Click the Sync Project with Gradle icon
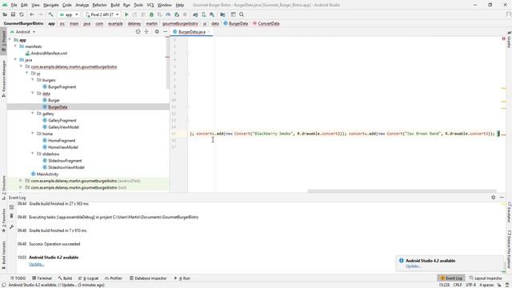512x288 pixels. click(195, 14)
